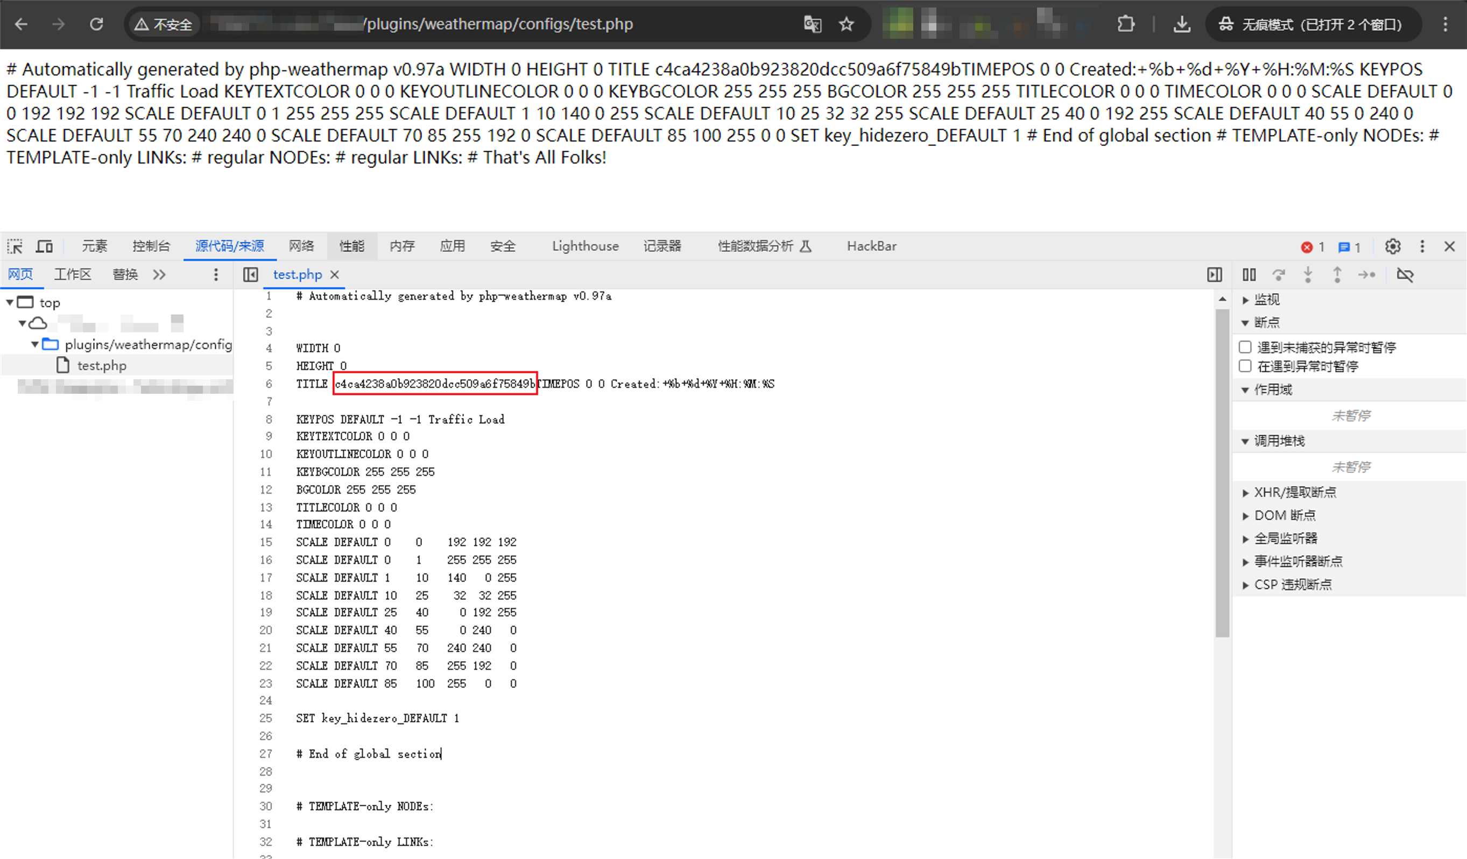Click the inspect element selector icon

pos(15,246)
